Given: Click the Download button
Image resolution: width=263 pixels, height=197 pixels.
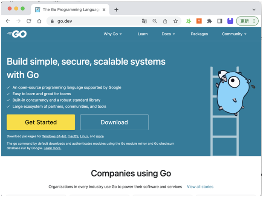Looking at the screenshot, I should click(114, 122).
